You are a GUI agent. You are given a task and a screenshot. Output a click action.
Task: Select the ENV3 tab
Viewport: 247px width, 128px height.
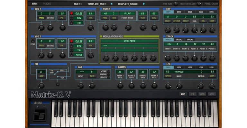[x=190, y=12]
